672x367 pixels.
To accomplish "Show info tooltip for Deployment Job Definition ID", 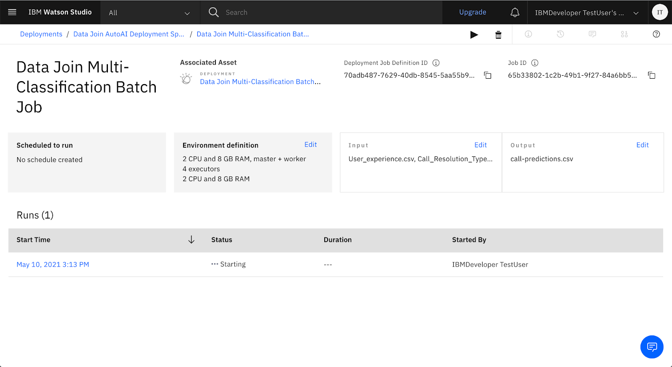I will [436, 63].
